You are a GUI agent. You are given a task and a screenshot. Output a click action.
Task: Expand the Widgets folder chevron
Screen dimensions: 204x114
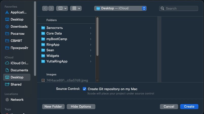[x=91, y=56]
